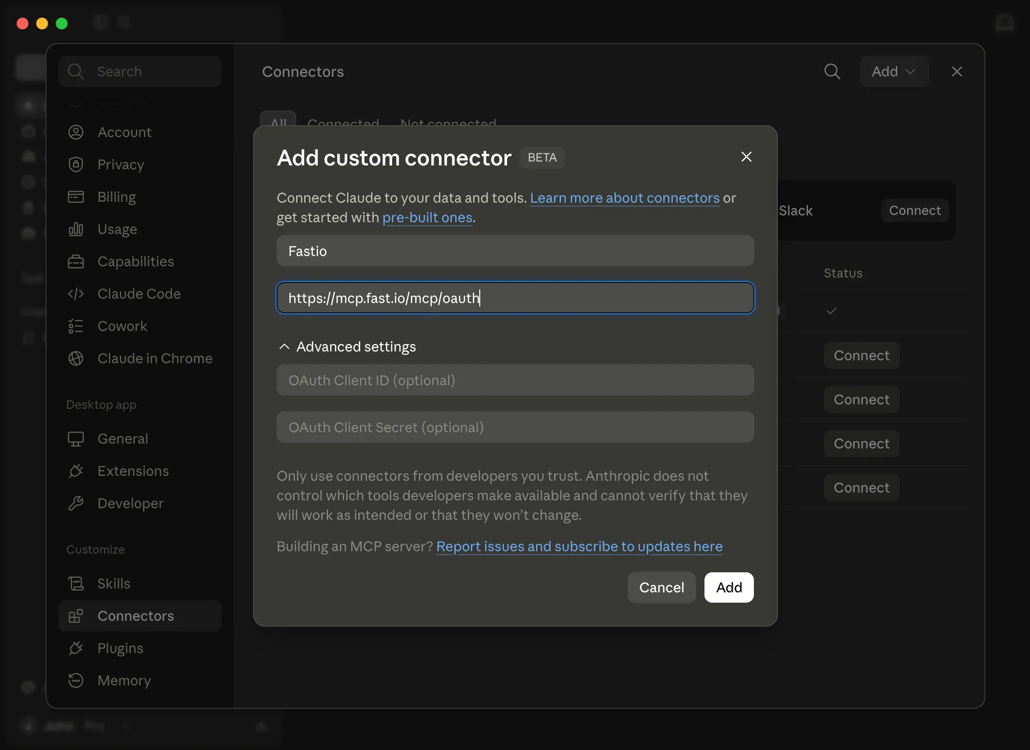Image resolution: width=1030 pixels, height=750 pixels.
Task: Click the BETA badge
Action: pos(542,158)
